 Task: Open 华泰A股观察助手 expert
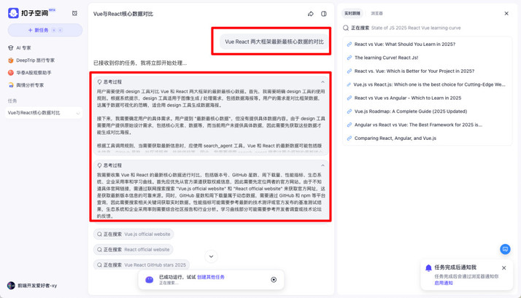click(x=30, y=73)
